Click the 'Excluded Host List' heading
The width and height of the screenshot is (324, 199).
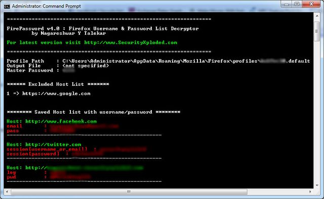pos(58,84)
